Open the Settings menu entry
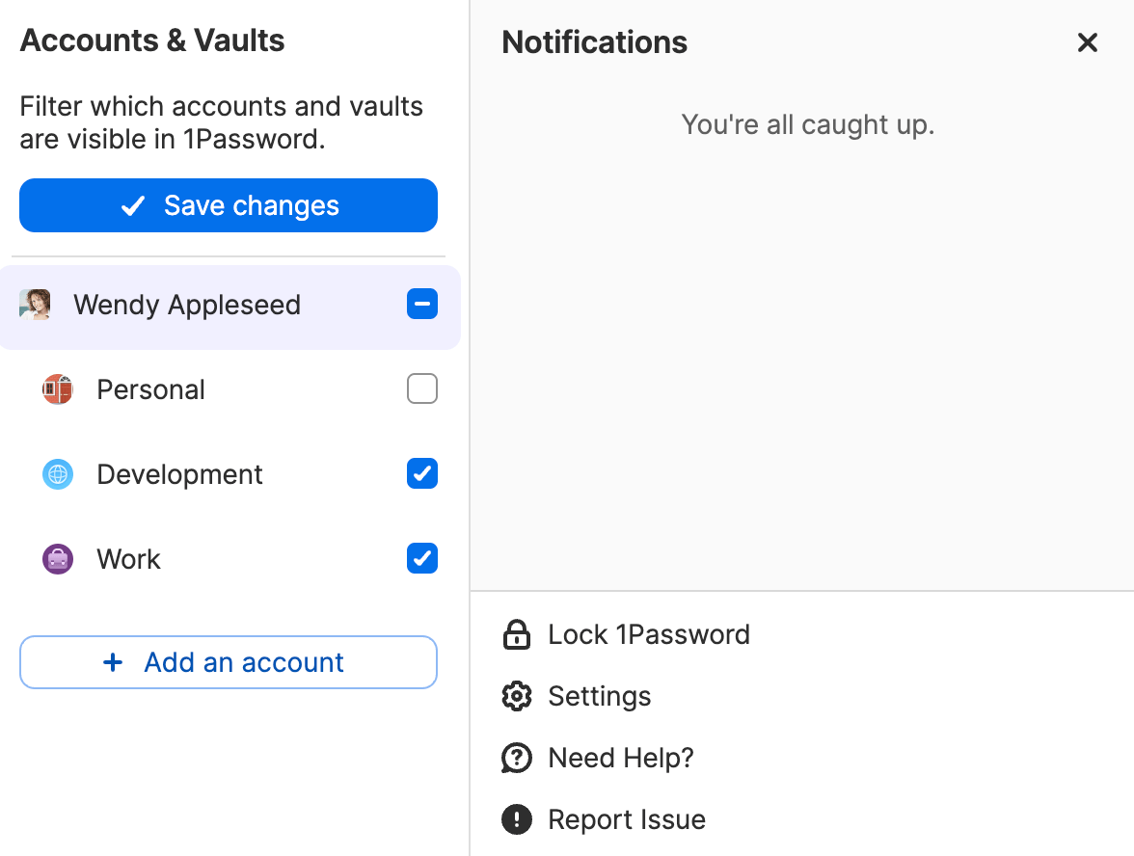Image resolution: width=1134 pixels, height=856 pixels. 599,696
